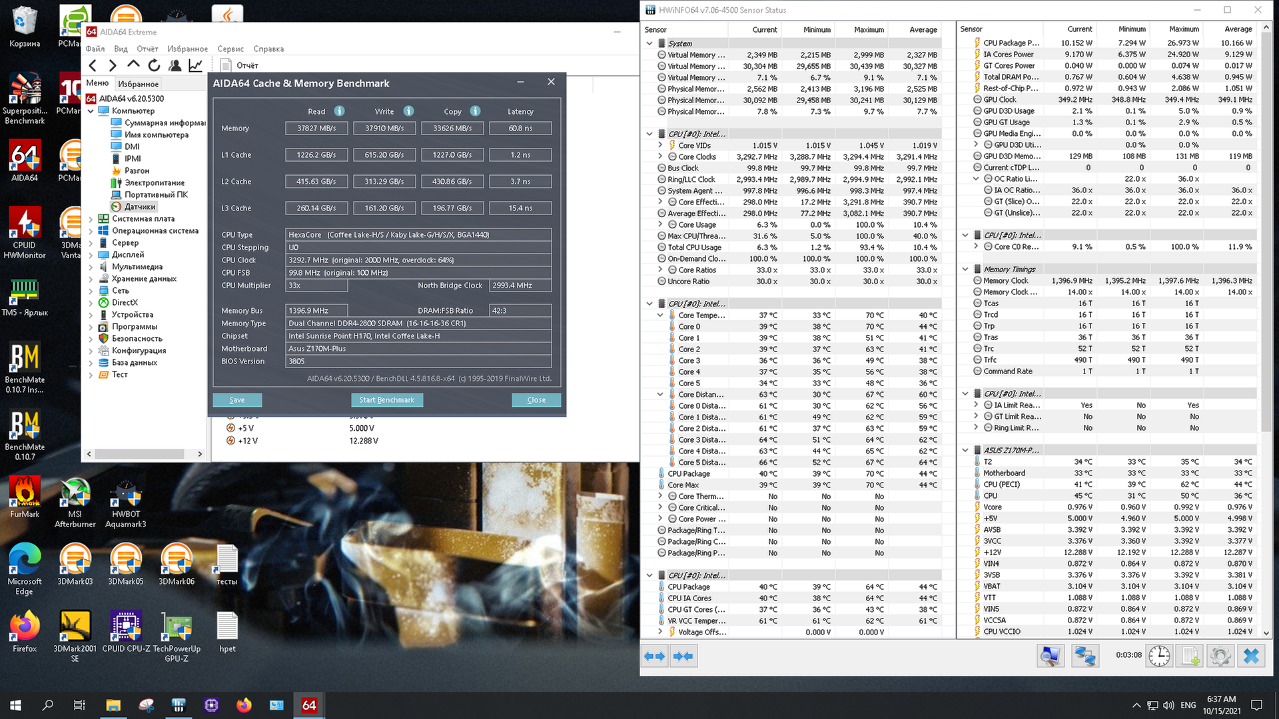The width and height of the screenshot is (1279, 719).
Task: Expand the Core VIDs row in HWiNFO
Action: [660, 145]
